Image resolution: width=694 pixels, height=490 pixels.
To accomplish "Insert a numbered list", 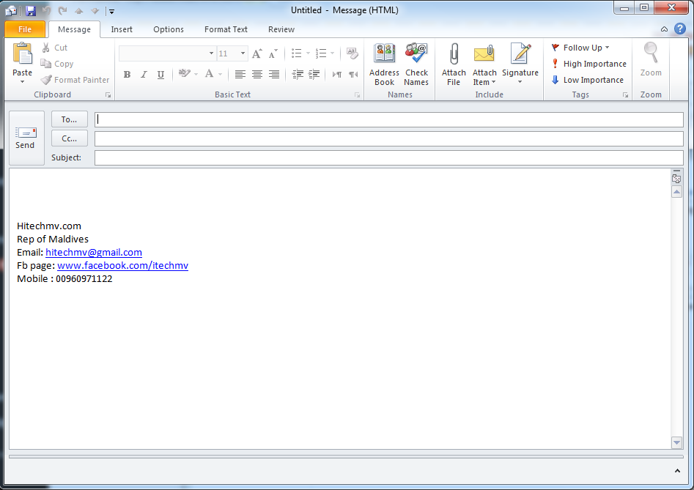I will 321,53.
